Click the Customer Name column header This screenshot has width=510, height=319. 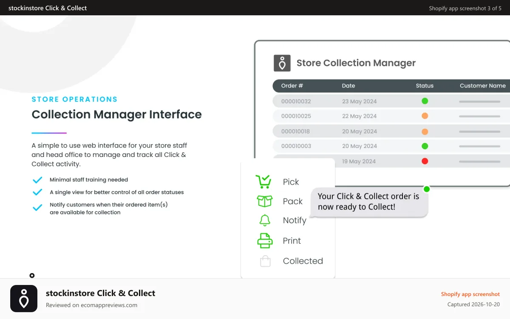(x=483, y=85)
